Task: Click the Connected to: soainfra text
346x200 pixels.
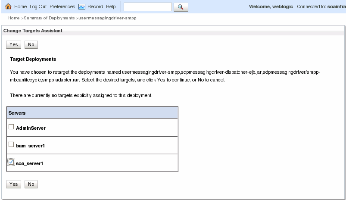Action: pyautogui.click(x=321, y=6)
